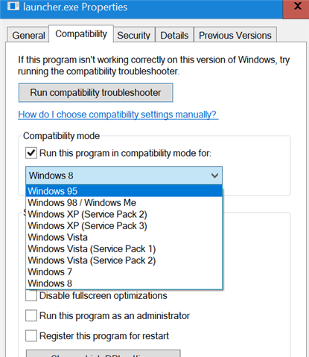Viewport: 309px width, 357px height.
Task: Choose Windows 98 / Windows Me option
Action: [124, 203]
